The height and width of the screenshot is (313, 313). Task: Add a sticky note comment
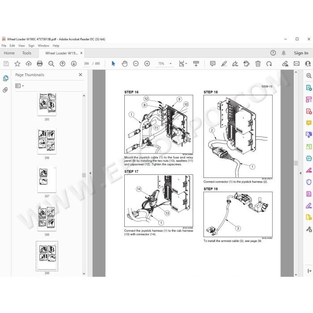click(x=213, y=63)
